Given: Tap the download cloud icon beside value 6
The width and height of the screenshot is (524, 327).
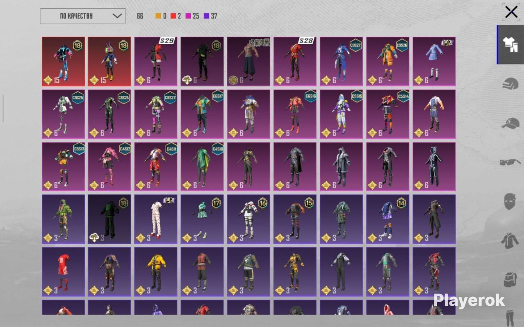Looking at the screenshot, I should point(187,80).
